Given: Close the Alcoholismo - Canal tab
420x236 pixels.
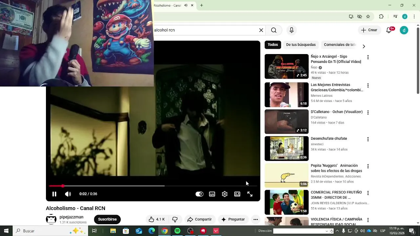Looking at the screenshot, I should point(192,5).
